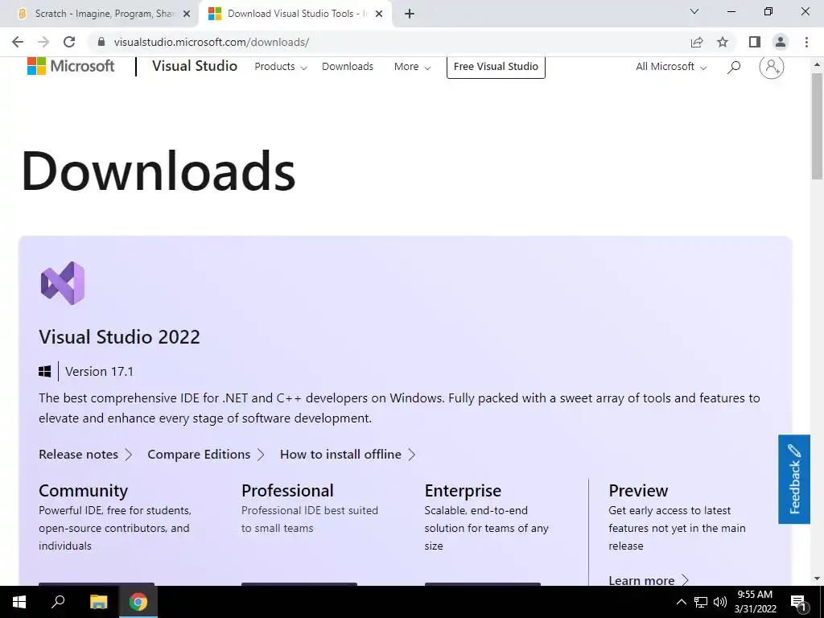824x618 pixels.
Task: Click the scrollbar up arrow
Action: point(818,64)
